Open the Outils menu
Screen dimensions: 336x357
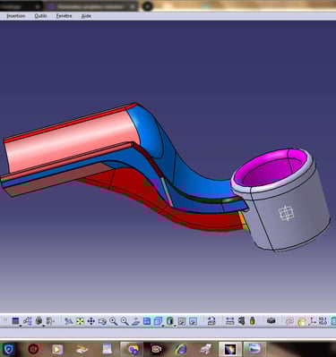(40, 16)
